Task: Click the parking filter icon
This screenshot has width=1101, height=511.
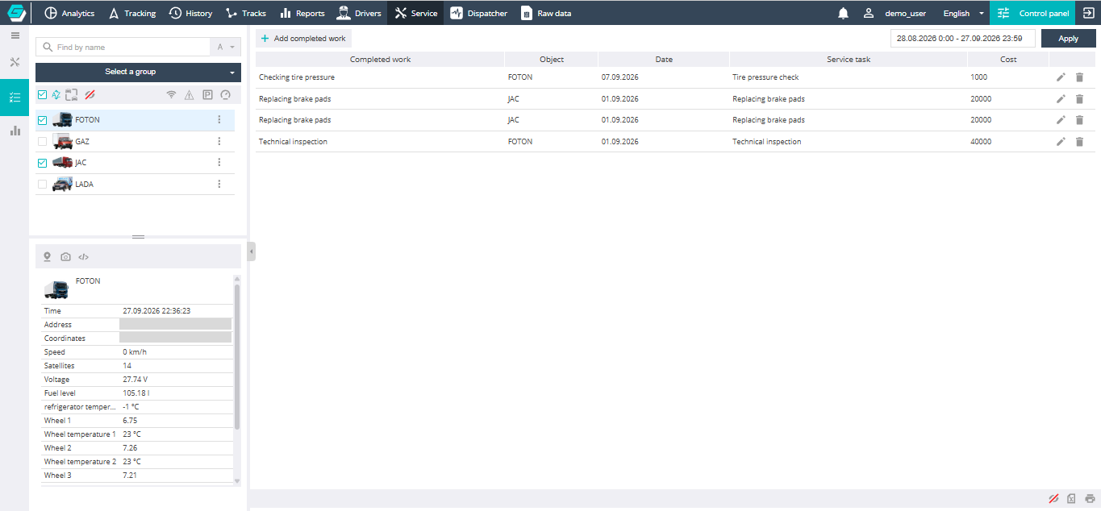Action: (207, 95)
